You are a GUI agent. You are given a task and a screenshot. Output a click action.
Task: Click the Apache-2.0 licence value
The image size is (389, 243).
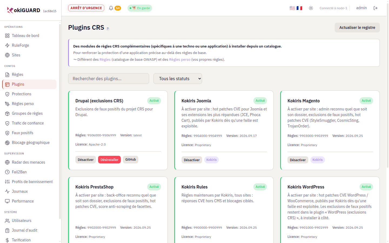click(x=97, y=144)
